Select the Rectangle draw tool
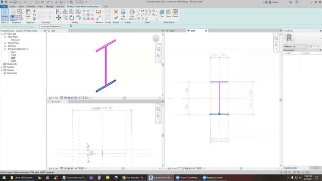Viewport: 322px width, 181px height. pyautogui.click(x=142, y=11)
